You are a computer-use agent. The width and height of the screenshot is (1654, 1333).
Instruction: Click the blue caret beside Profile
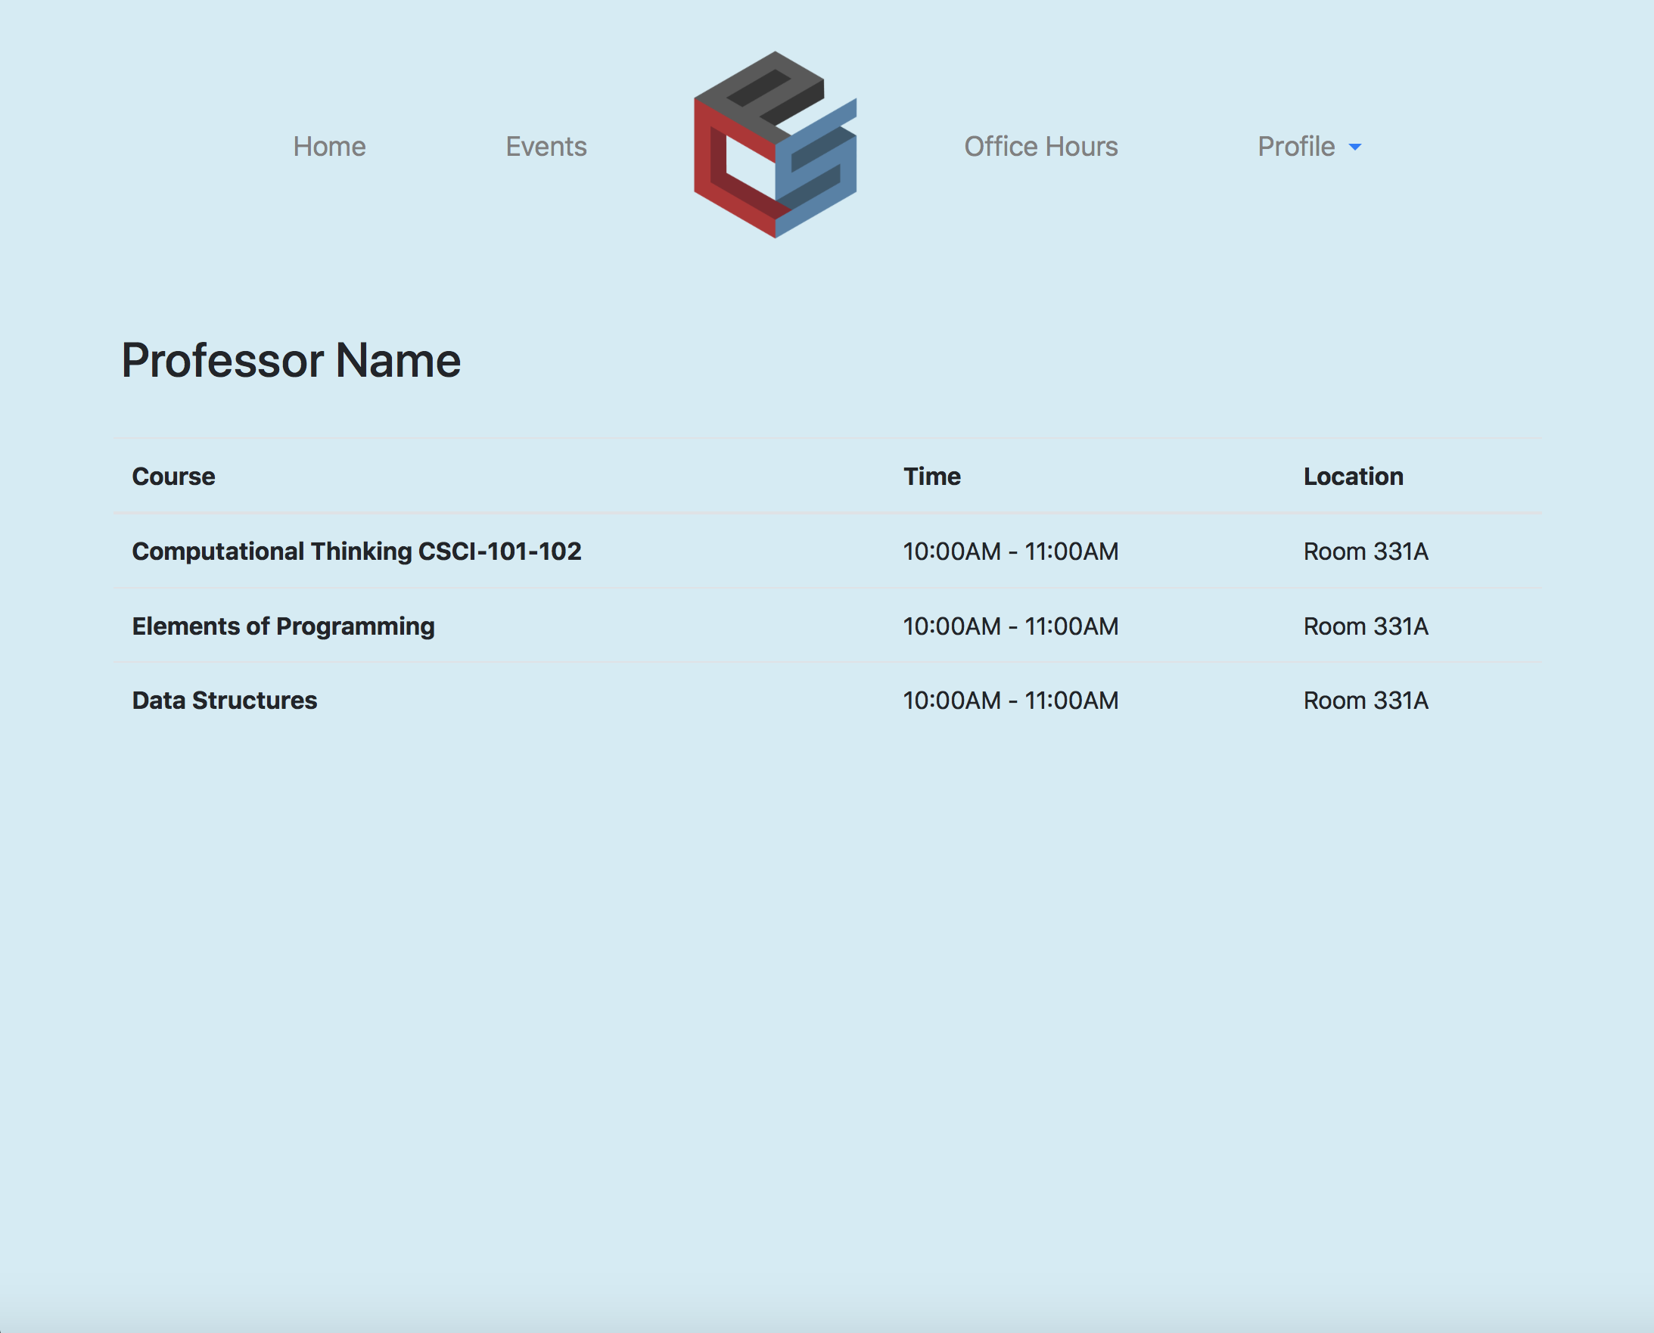(1355, 148)
